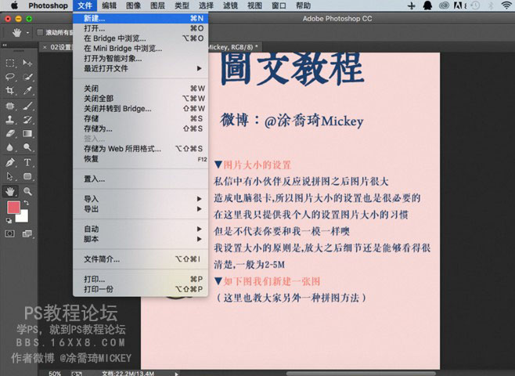515x376 pixels.
Task: Select the Move tool
Action: [x=27, y=63]
